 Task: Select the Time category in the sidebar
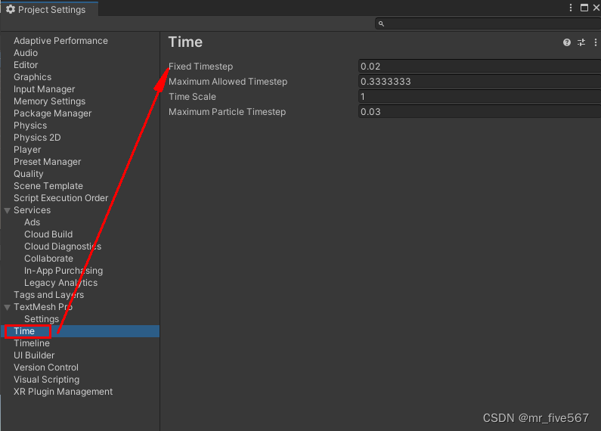click(x=80, y=331)
